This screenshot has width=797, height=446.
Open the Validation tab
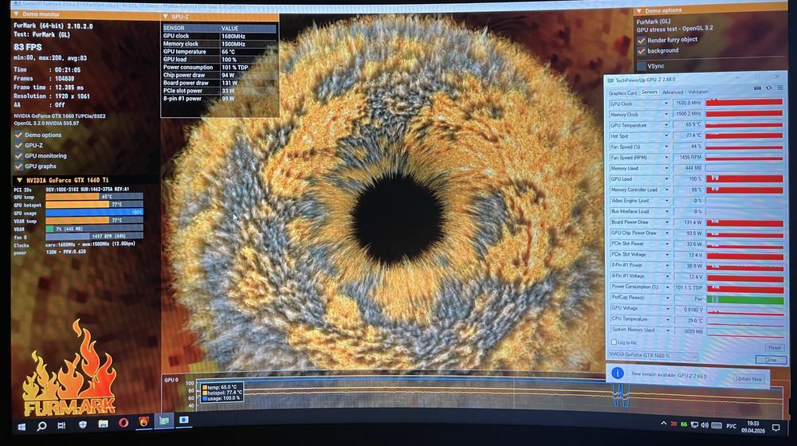(x=698, y=92)
